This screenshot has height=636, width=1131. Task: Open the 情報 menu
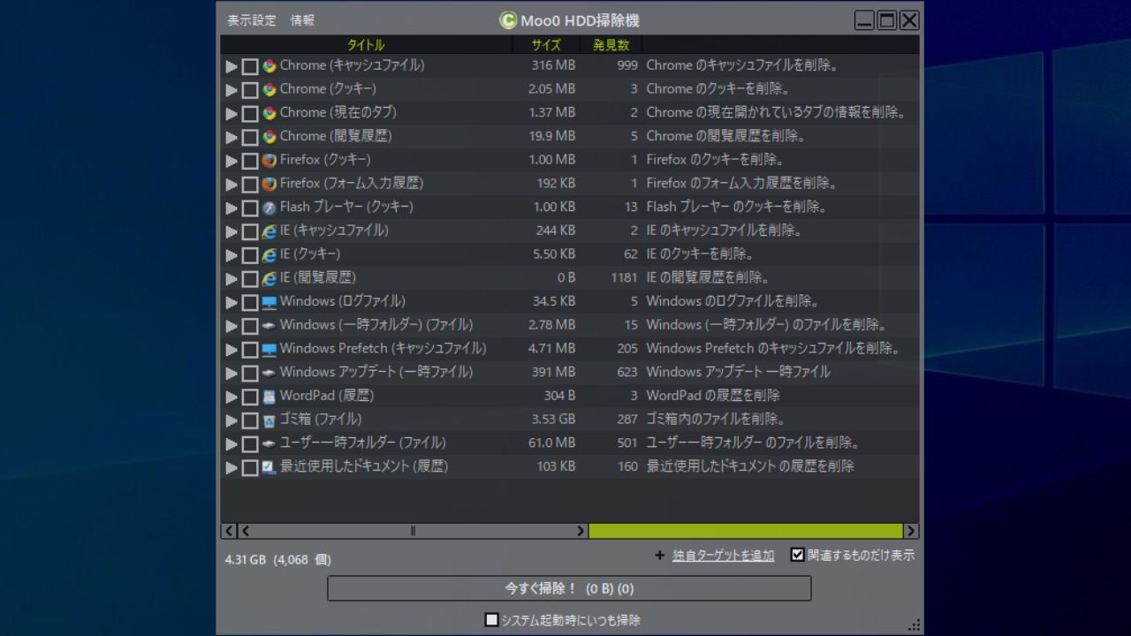302,20
